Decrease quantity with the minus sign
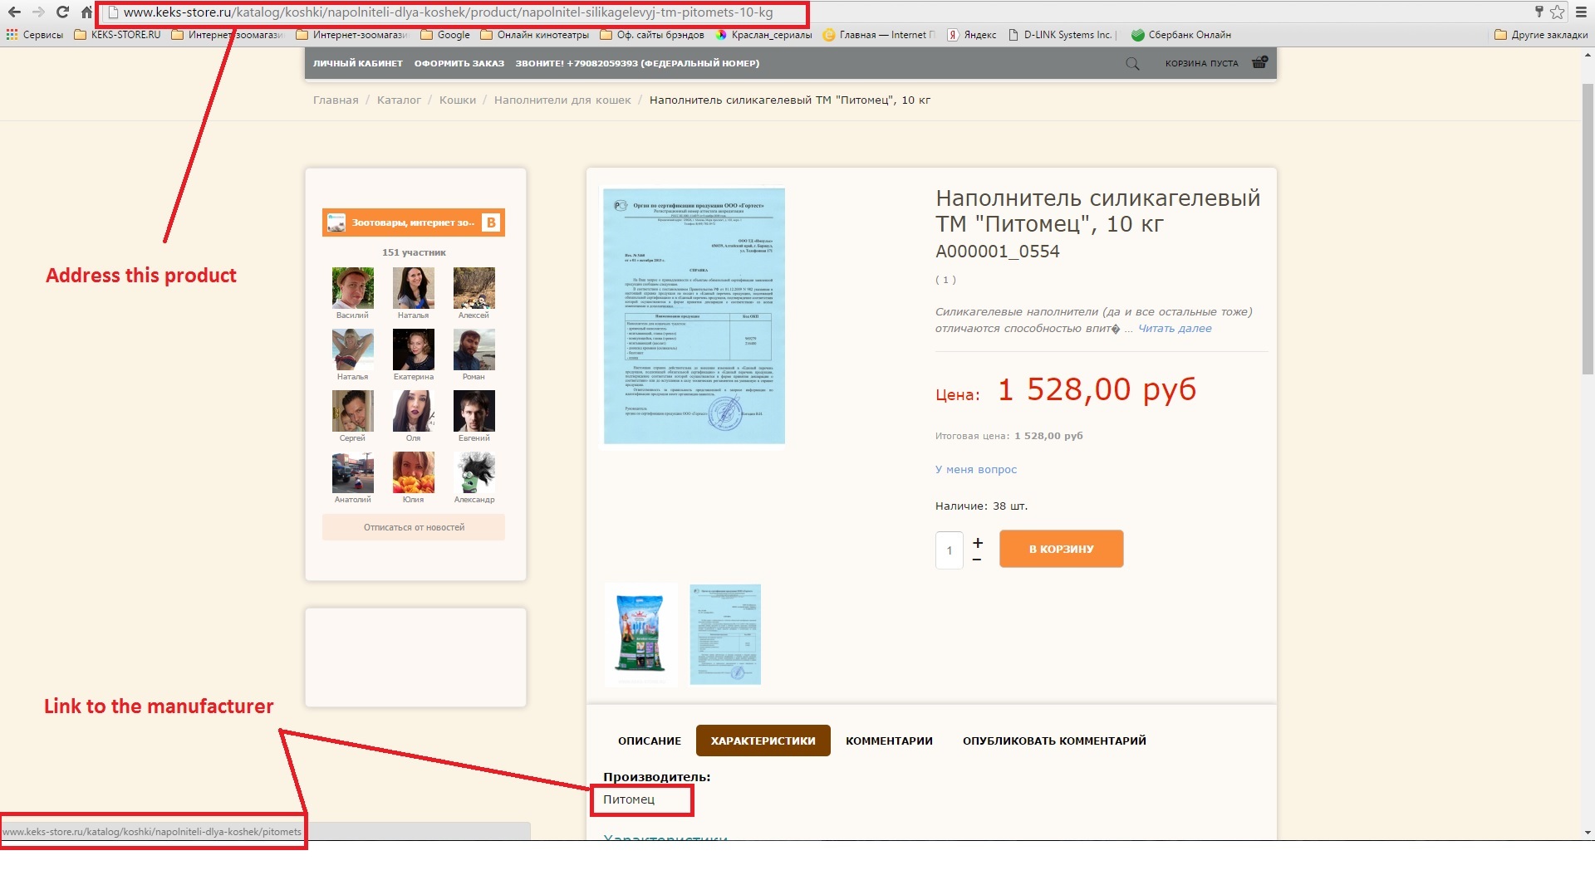Image resolution: width=1595 pixels, height=875 pixels. click(977, 560)
